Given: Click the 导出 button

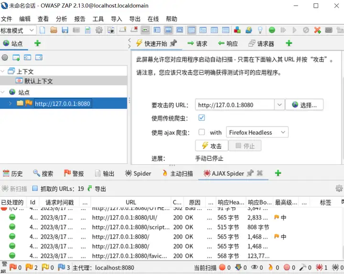Looking at the screenshot, I should (97, 189).
